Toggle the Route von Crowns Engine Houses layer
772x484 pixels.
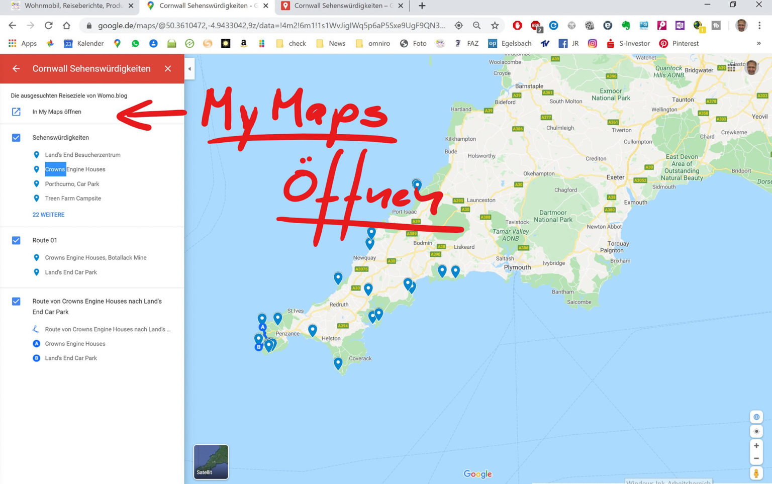(x=16, y=301)
